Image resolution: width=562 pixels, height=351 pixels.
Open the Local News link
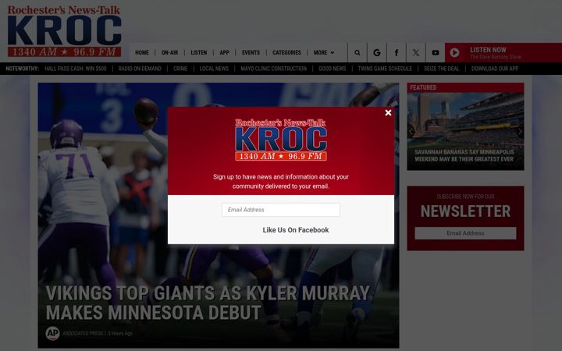point(214,69)
